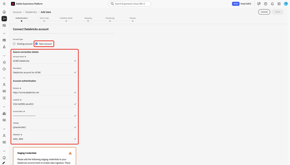Collapse sidebar group above the datasets icon
The width and height of the screenshot is (290, 165).
pos(4,34)
